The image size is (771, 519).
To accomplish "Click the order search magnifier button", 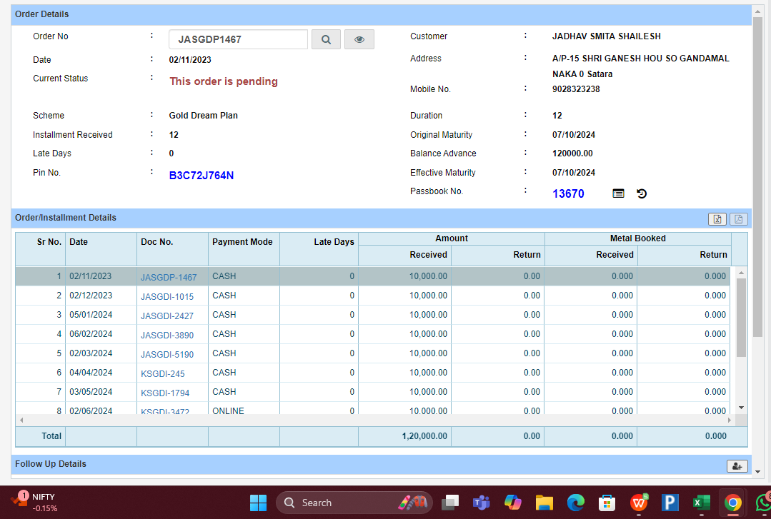I will point(326,39).
